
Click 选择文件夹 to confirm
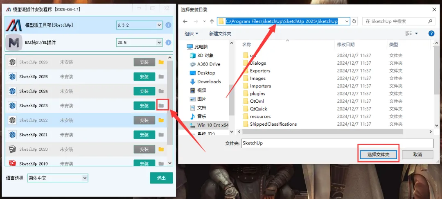[x=378, y=155]
